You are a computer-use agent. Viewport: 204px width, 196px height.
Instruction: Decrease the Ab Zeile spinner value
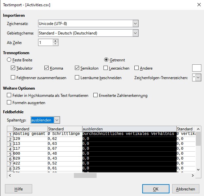click(x=55, y=44)
